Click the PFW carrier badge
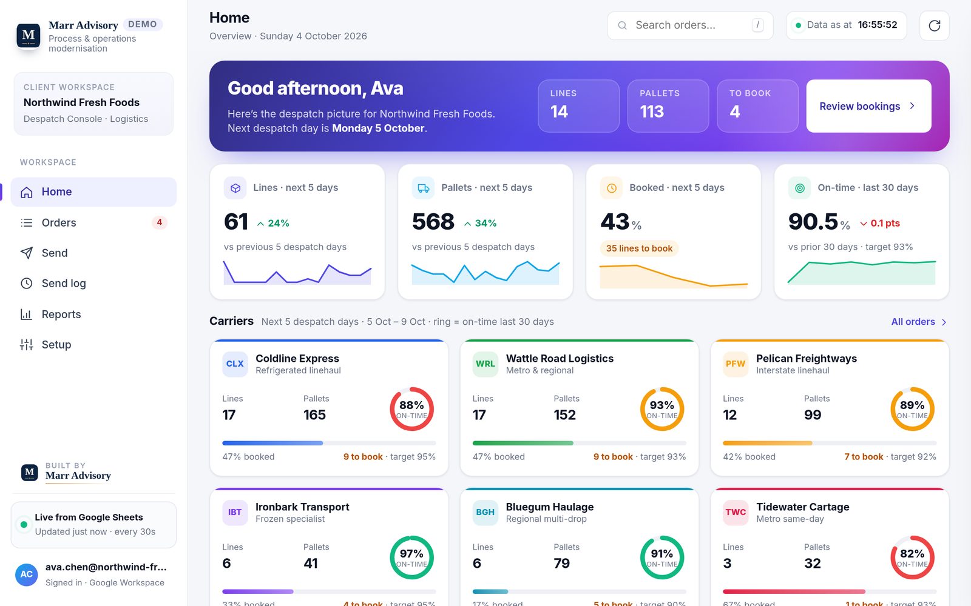The height and width of the screenshot is (606, 971). tap(736, 364)
